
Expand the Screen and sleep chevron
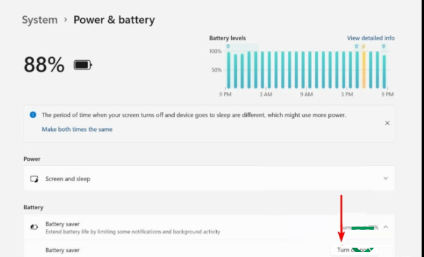[x=386, y=179]
